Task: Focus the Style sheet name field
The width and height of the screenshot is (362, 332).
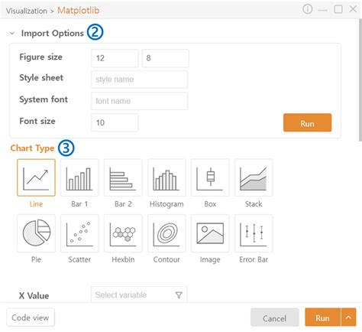Action: pyautogui.click(x=139, y=80)
